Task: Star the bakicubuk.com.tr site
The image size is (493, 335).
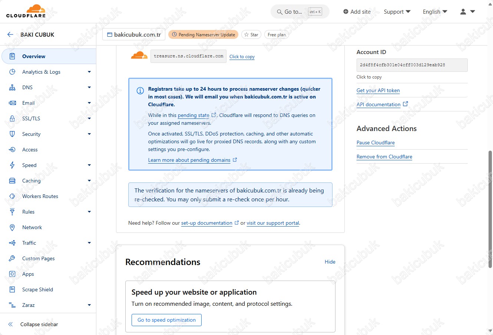Action: point(251,34)
